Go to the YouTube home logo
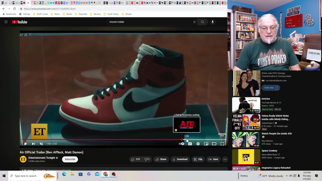The width and height of the screenshot is (322, 181). coord(20,22)
